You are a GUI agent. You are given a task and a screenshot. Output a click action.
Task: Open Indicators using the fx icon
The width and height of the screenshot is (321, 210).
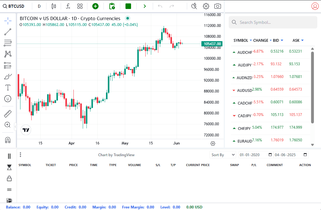(x=68, y=6)
